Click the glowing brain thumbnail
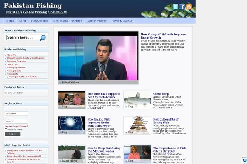Viewport: 247px width, 164px height. tap(72, 125)
